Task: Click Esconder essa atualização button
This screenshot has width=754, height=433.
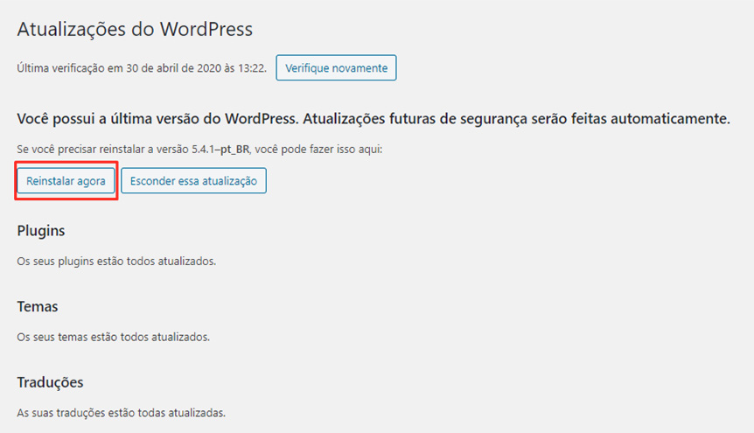Action: pos(194,181)
